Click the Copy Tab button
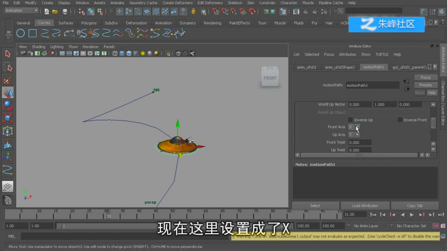Image resolution: width=447 pixels, height=251 pixels. point(415,206)
